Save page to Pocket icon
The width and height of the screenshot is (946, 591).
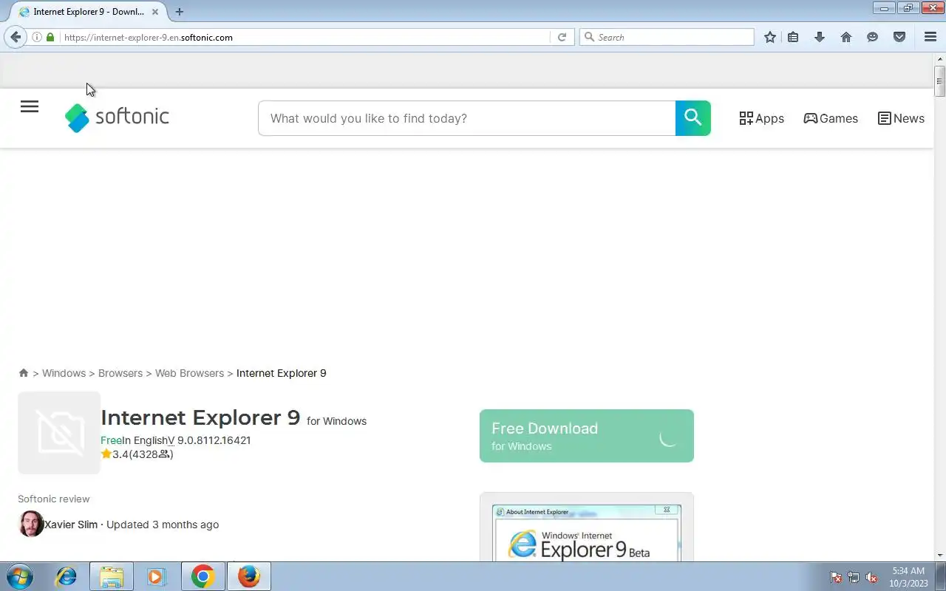pyautogui.click(x=899, y=37)
